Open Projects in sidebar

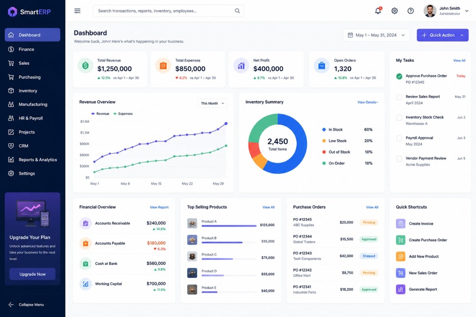(x=33, y=132)
